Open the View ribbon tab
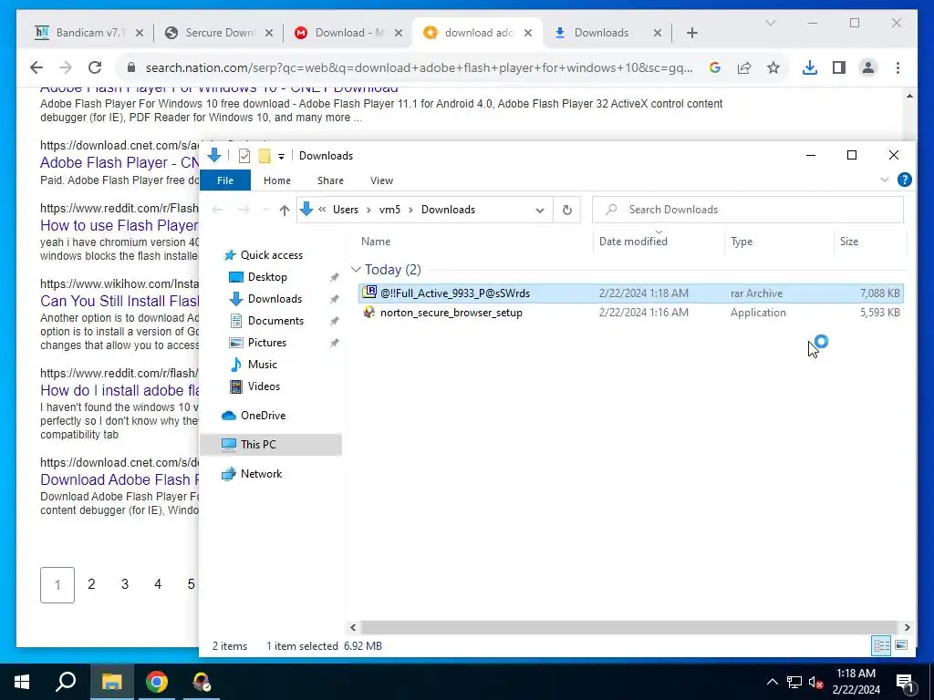Image resolution: width=934 pixels, height=700 pixels. tap(381, 180)
